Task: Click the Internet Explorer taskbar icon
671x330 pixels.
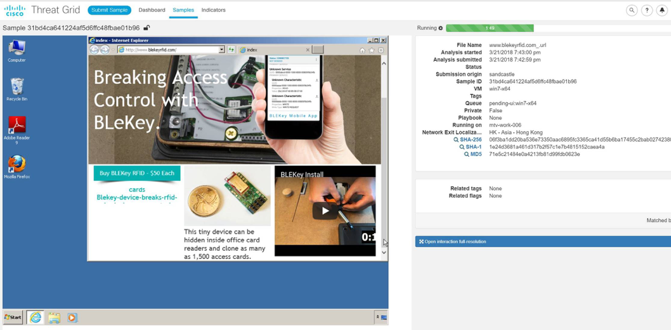Action: click(36, 317)
